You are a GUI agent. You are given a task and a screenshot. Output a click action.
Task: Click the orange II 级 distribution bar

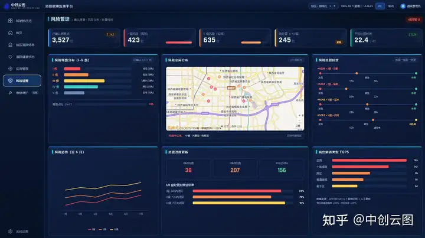click(76, 75)
